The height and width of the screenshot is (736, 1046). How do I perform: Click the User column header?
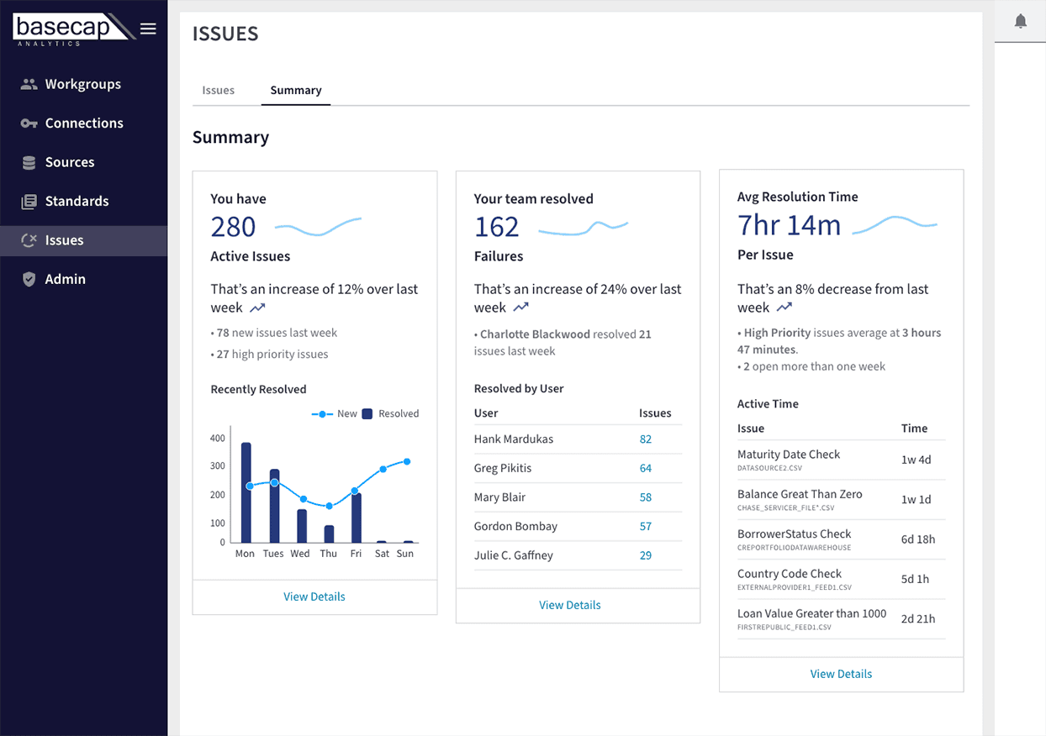pyautogui.click(x=486, y=413)
